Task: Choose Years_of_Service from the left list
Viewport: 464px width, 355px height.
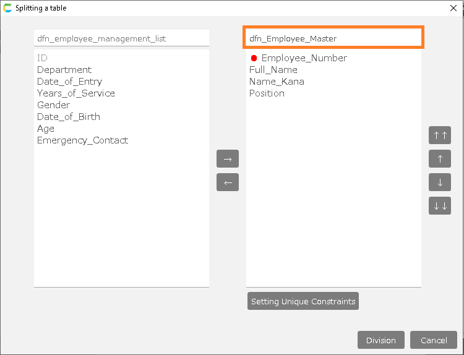Action: click(x=75, y=93)
